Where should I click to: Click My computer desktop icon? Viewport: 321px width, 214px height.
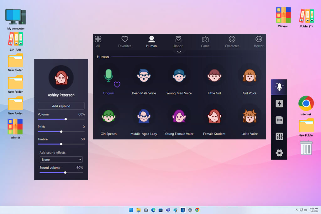(16, 19)
